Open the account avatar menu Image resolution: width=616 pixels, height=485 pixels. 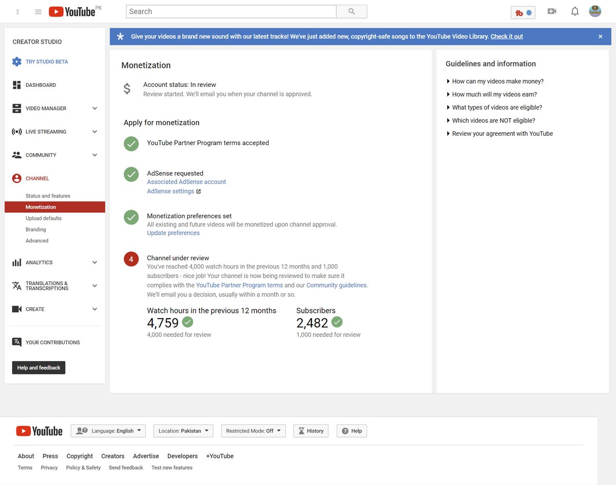coord(595,11)
